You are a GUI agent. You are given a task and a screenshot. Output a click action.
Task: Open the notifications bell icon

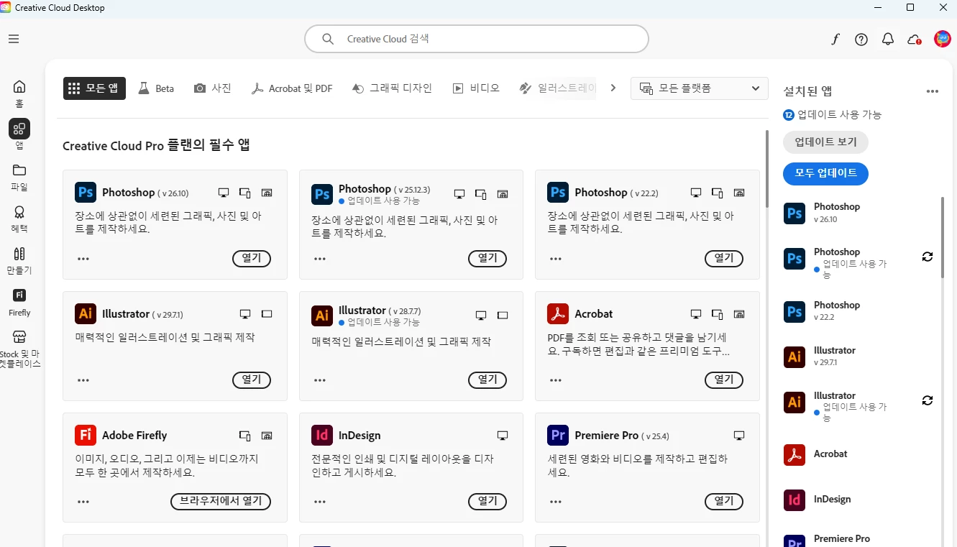pos(888,40)
